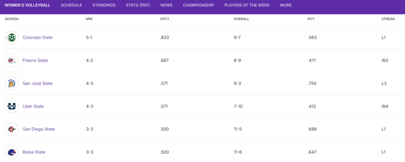The image size is (405, 162).
Task: Click the Colorado State Rams logo
Action: point(12,38)
